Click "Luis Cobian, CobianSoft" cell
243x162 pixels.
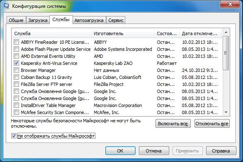coord(117,77)
